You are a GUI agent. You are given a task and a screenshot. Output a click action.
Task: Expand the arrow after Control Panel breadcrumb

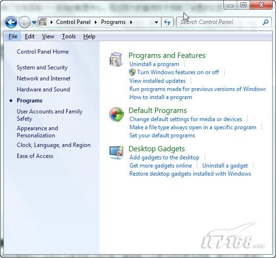point(96,22)
